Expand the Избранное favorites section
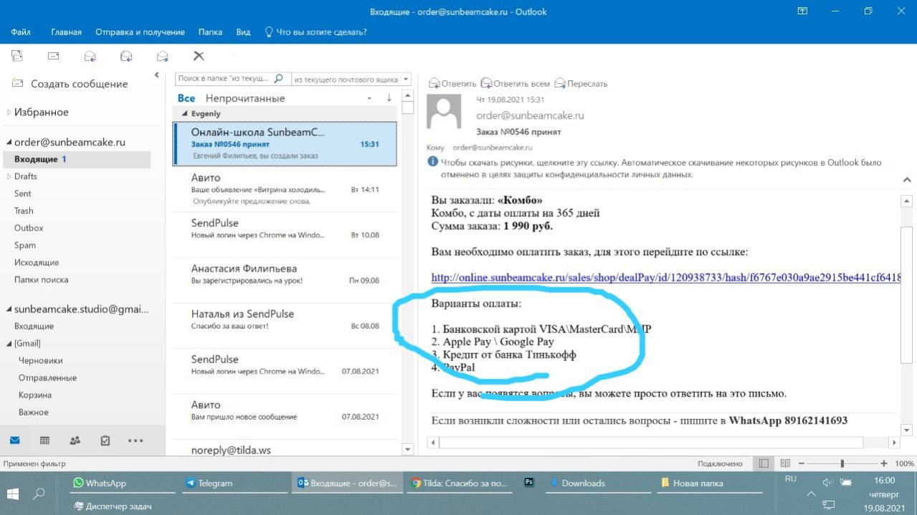Viewport: 917px width, 515px height. [x=9, y=112]
